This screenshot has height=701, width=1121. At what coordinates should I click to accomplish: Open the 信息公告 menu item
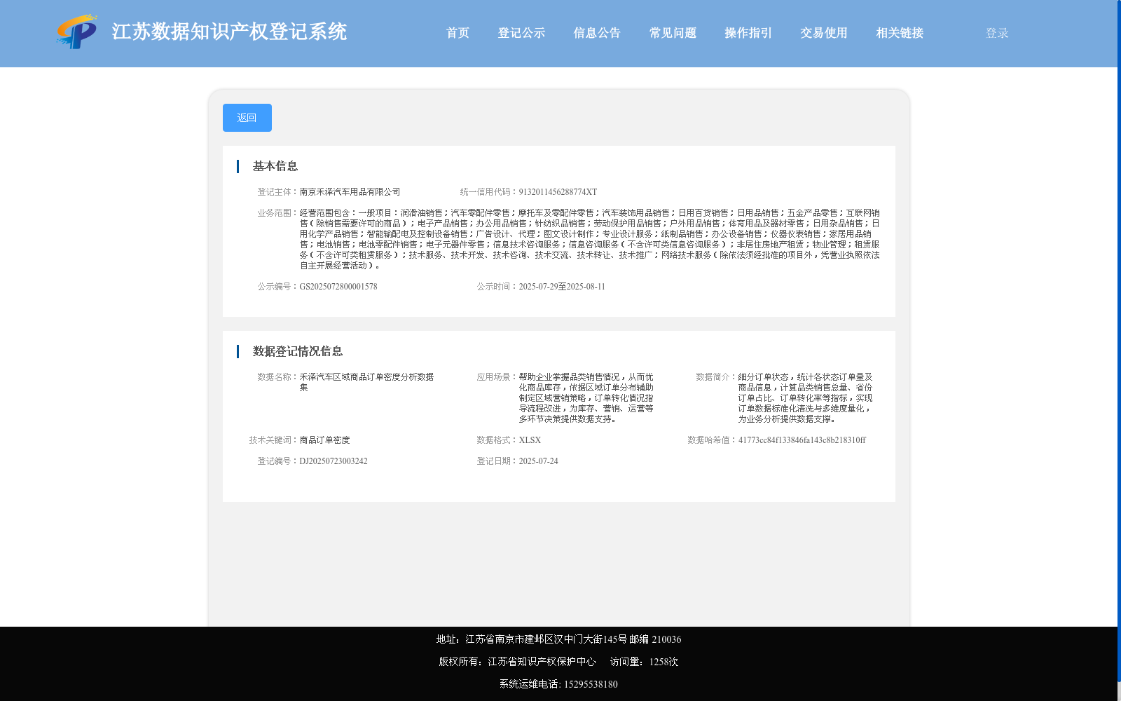[x=597, y=33]
